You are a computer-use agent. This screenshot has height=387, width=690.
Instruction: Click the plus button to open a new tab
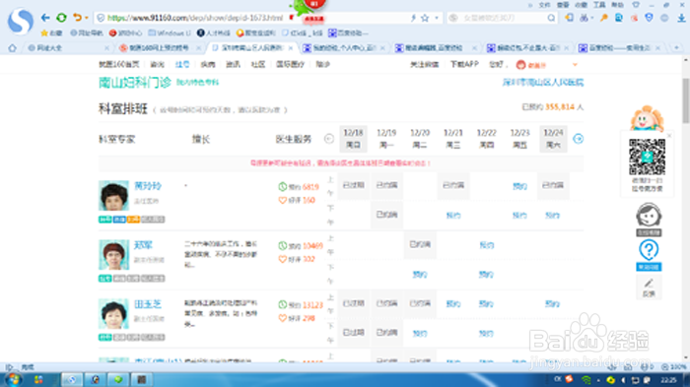pos(676,47)
